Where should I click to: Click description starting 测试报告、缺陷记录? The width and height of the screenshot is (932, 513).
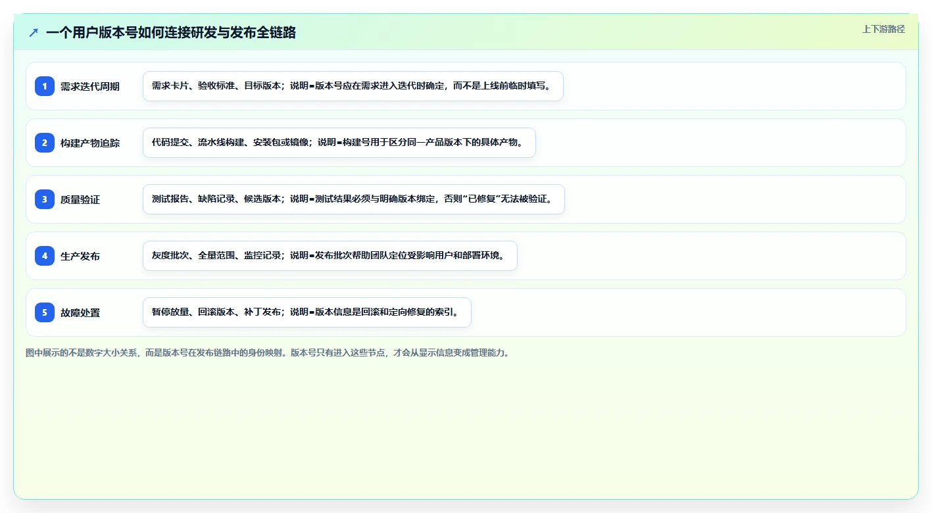coord(354,199)
